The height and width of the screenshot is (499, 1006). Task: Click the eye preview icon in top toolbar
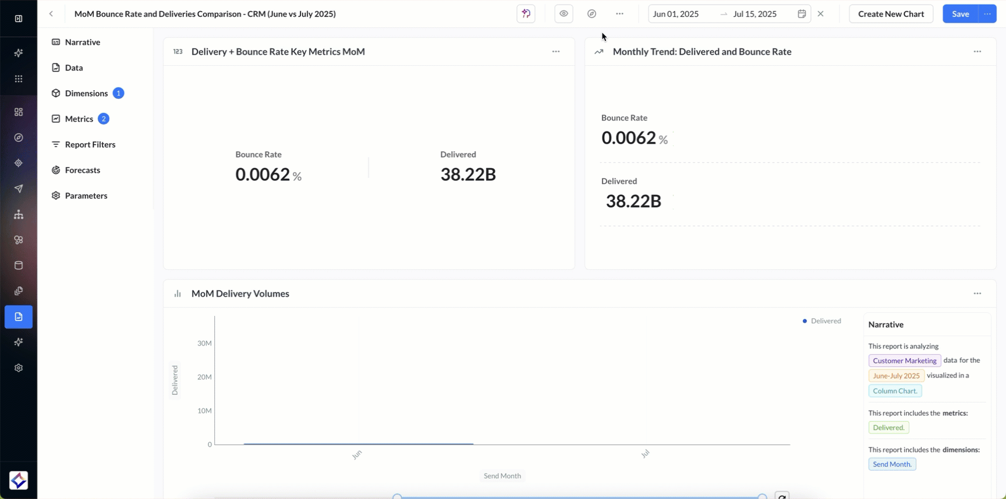pyautogui.click(x=564, y=14)
